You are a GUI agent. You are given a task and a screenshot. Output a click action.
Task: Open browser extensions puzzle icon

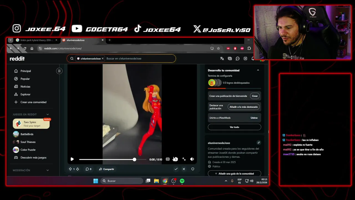click(x=249, y=48)
